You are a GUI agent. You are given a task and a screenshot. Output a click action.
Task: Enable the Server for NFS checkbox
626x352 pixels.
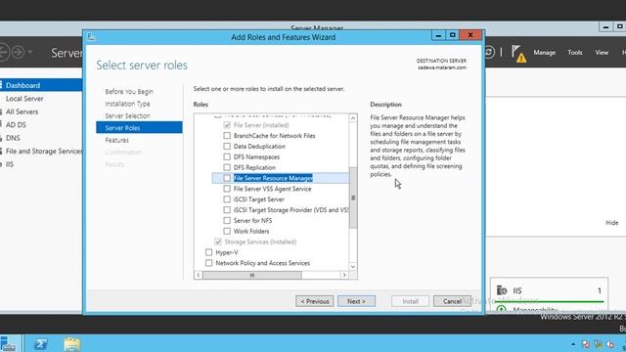227,220
